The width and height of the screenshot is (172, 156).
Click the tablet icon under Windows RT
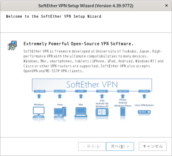coord(102,112)
